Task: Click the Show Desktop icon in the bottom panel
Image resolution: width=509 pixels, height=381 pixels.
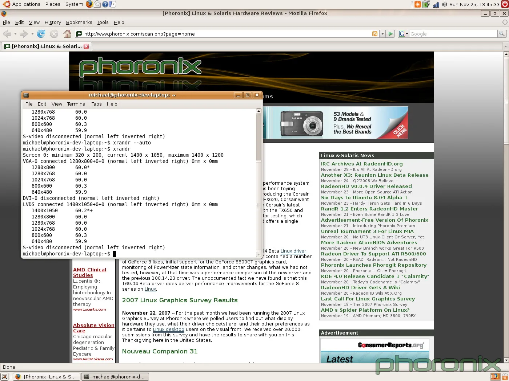Action: click(x=4, y=377)
